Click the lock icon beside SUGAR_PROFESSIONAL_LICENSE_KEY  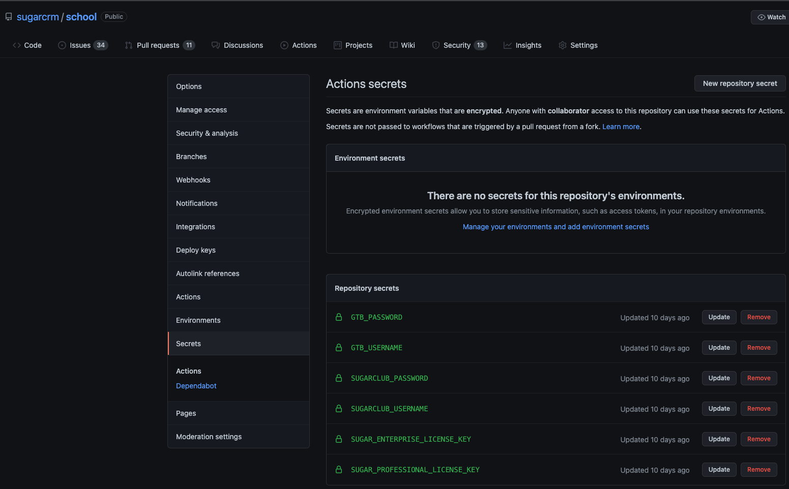point(339,470)
